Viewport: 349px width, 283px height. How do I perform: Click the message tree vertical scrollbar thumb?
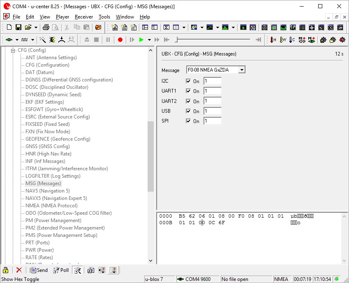[151, 157]
